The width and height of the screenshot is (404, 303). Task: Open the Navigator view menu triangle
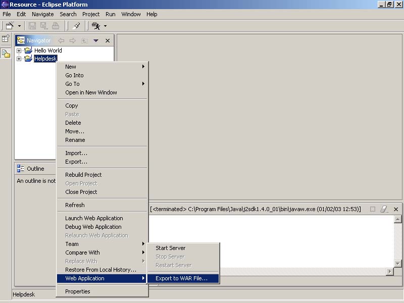pyautogui.click(x=96, y=40)
